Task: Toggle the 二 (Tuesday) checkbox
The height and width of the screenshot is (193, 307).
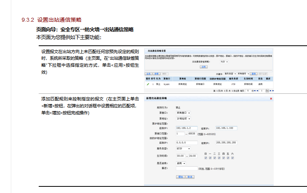Action: 214,158
